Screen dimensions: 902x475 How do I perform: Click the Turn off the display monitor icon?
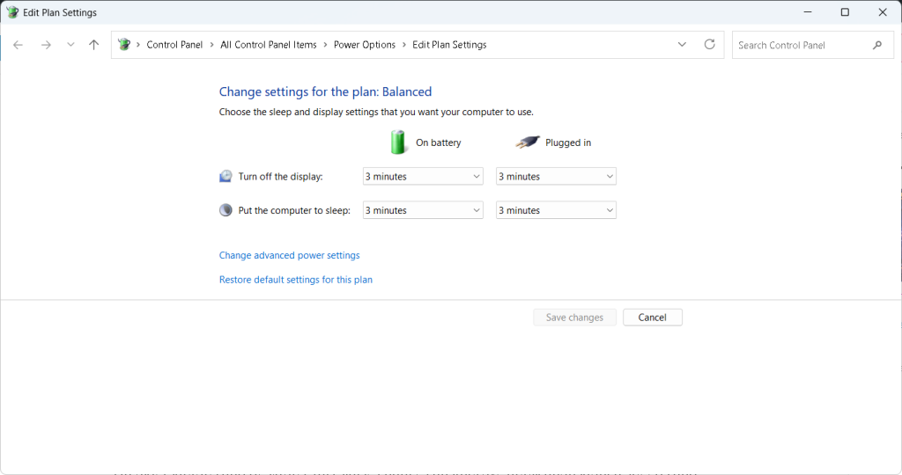pyautogui.click(x=225, y=176)
